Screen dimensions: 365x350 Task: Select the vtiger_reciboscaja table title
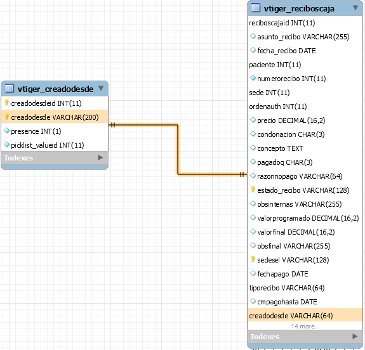point(299,9)
